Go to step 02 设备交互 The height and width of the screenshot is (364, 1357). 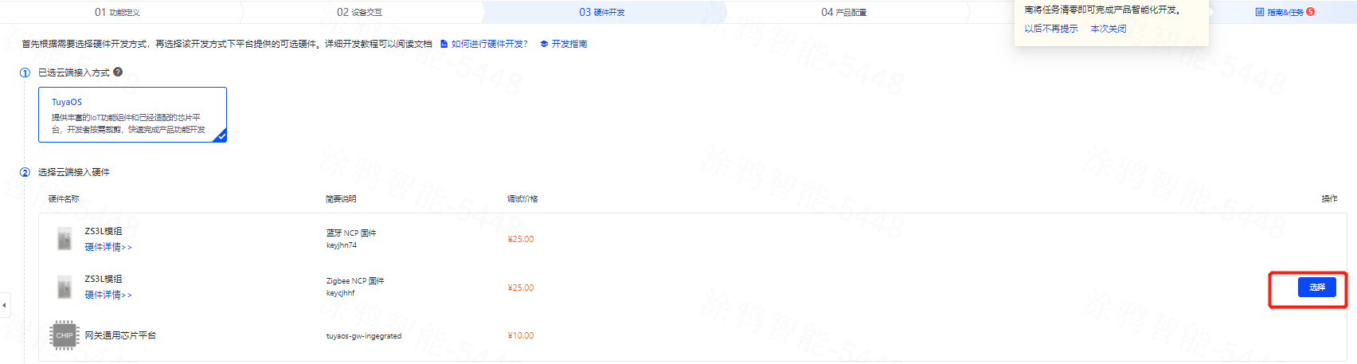tap(359, 12)
